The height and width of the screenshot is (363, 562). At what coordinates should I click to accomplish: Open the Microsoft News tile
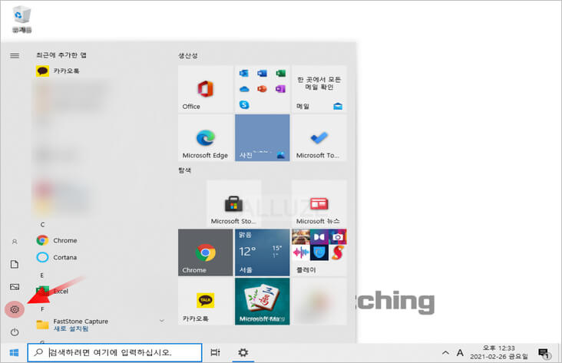click(319, 203)
